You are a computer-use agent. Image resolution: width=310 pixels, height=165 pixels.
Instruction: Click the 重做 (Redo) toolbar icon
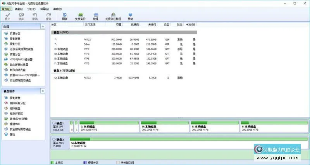(x=48, y=16)
